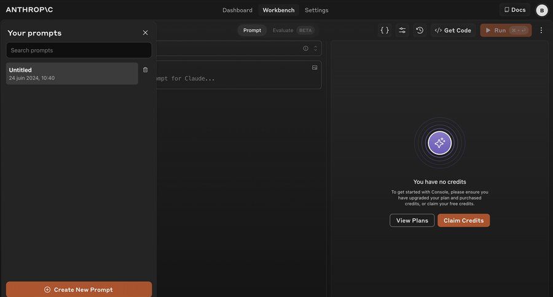This screenshot has height=297, width=553.
Task: Click the purple sparkle credits icon
Action: click(x=439, y=143)
